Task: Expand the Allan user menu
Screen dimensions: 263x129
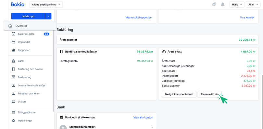Action: click(253, 5)
